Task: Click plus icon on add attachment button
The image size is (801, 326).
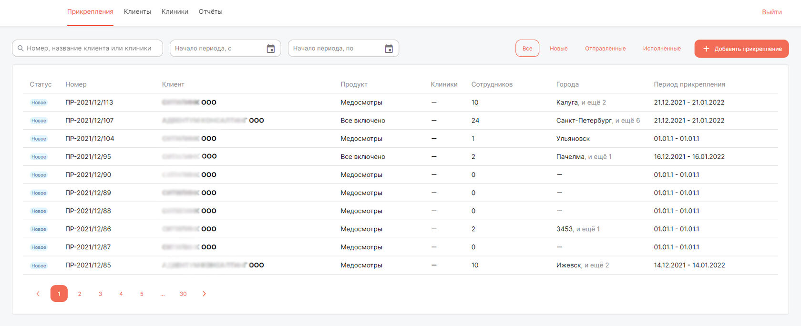Action: 706,49
